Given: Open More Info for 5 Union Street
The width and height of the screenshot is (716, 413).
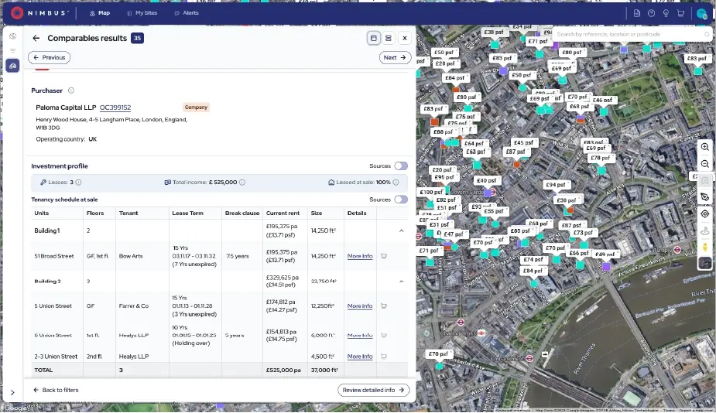Looking at the screenshot, I should tap(360, 305).
